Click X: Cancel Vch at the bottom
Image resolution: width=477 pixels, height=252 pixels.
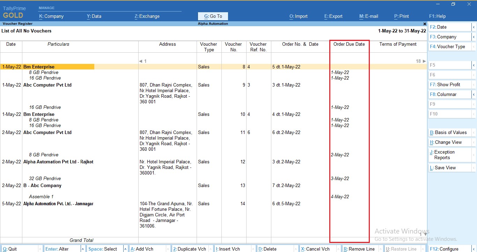click(x=316, y=249)
